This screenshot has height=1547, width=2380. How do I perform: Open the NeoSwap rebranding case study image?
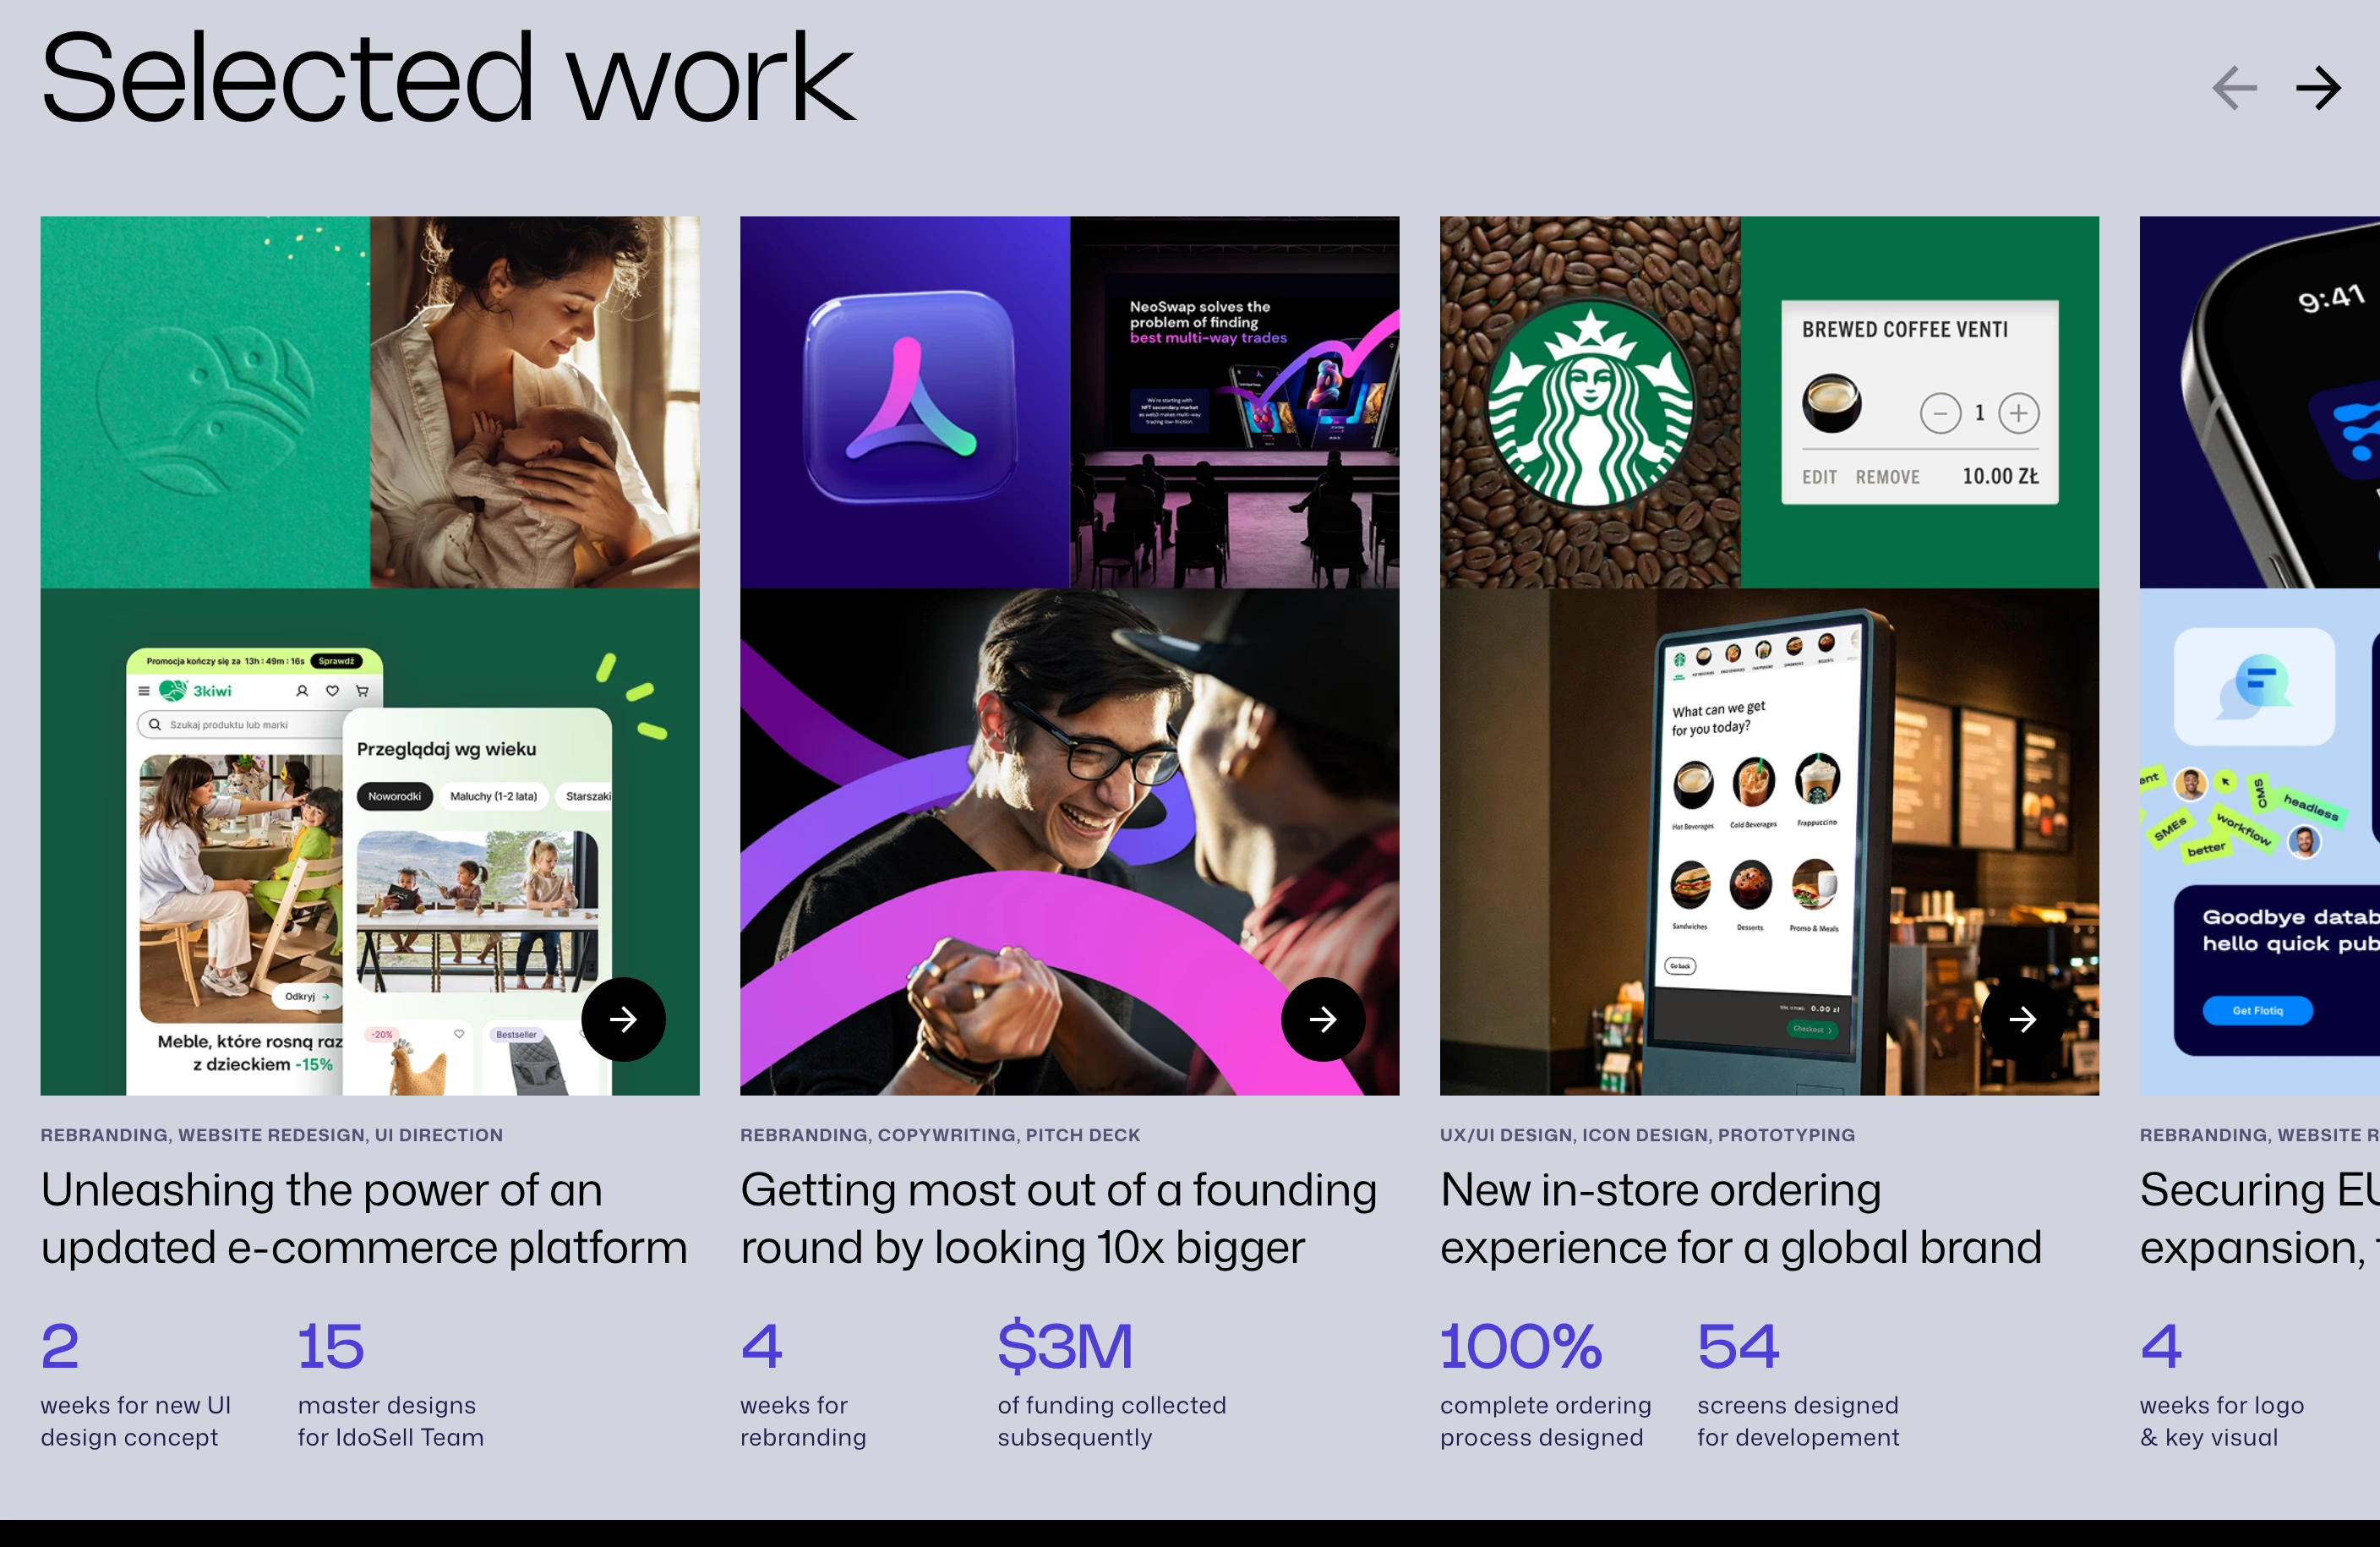1070,656
